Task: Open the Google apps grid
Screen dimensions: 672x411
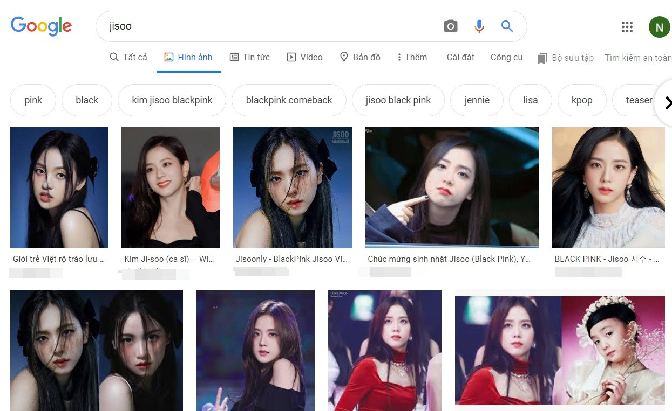Action: pyautogui.click(x=627, y=26)
